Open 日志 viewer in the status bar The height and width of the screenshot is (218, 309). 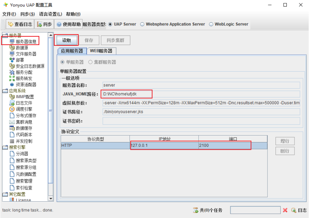299,210
